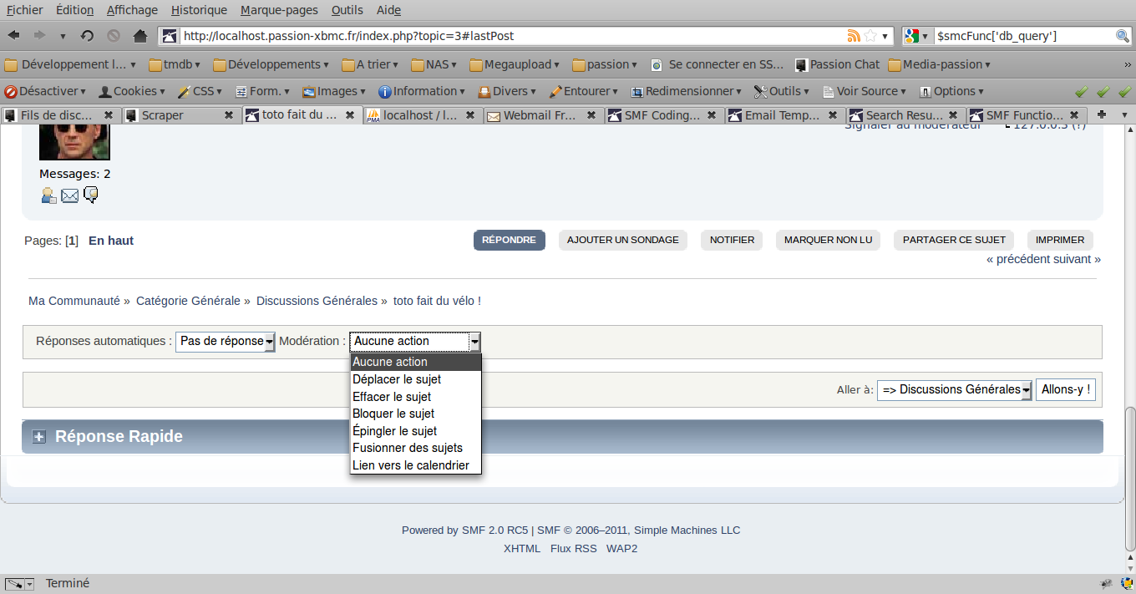The height and width of the screenshot is (594, 1136).
Task: Close the 'Scraper' tab
Action: (x=229, y=115)
